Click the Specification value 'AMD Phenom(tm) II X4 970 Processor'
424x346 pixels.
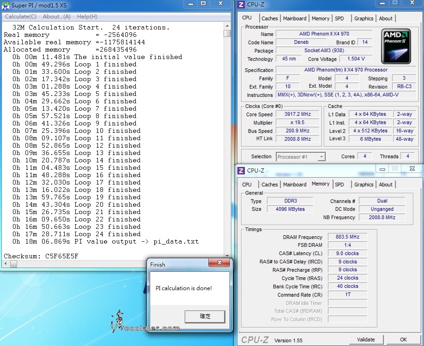[x=346, y=70]
